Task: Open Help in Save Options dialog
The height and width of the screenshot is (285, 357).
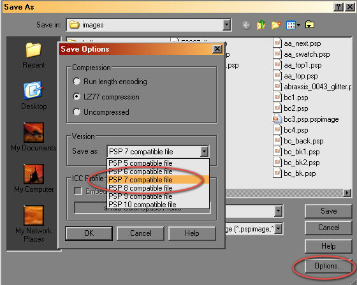Action: [x=192, y=233]
